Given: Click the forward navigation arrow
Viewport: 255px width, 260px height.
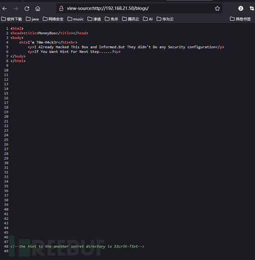Looking at the screenshot, I should point(16,9).
